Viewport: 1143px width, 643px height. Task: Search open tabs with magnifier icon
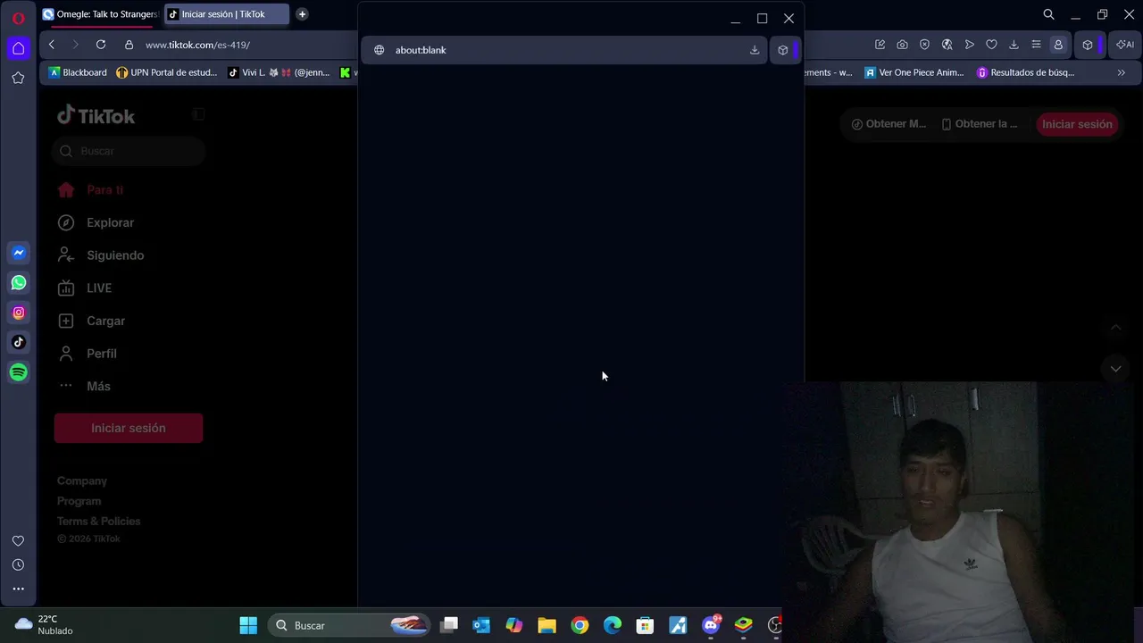click(x=1049, y=14)
